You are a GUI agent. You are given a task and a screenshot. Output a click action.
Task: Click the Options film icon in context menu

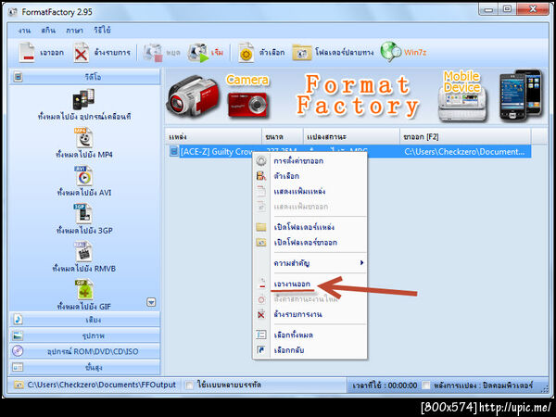click(261, 176)
